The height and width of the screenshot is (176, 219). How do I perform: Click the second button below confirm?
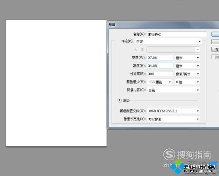pyautogui.click(x=215, y=42)
